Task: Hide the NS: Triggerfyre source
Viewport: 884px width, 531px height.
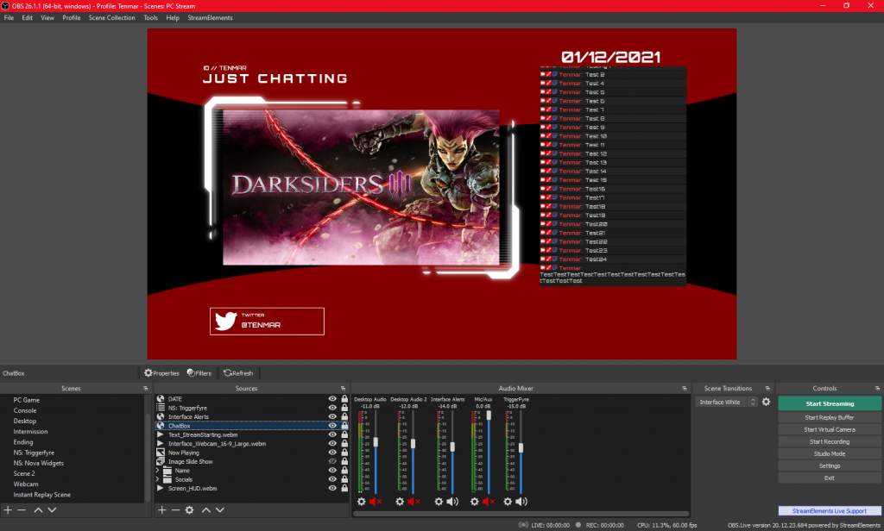Action: (332, 408)
